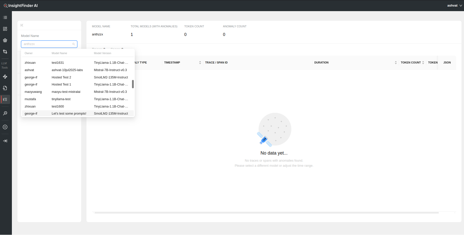This screenshot has height=235, width=464.
Task: Click the document search icon in sidebar
Action: tap(5, 88)
